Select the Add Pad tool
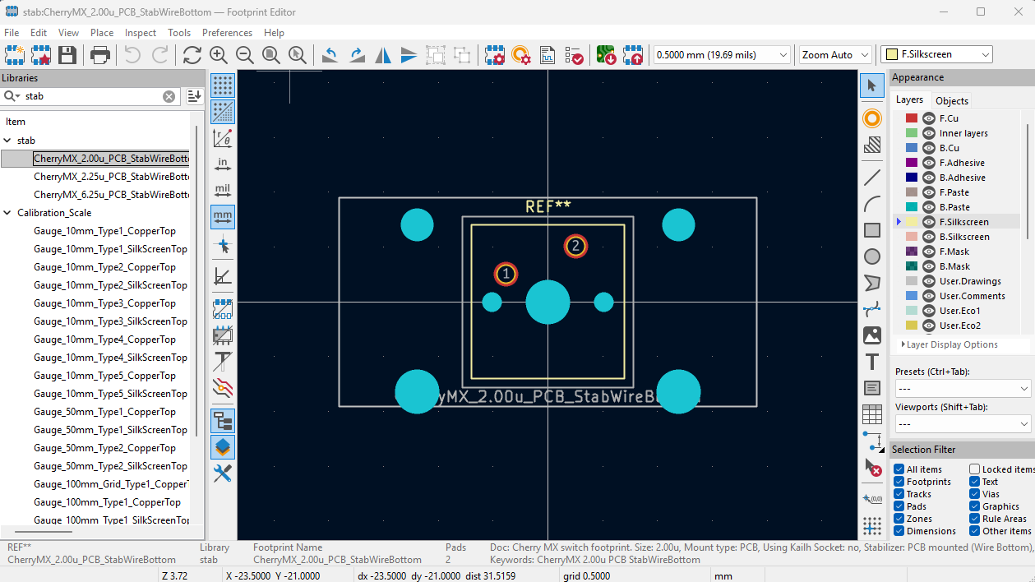Image resolution: width=1035 pixels, height=582 pixels. 872,118
